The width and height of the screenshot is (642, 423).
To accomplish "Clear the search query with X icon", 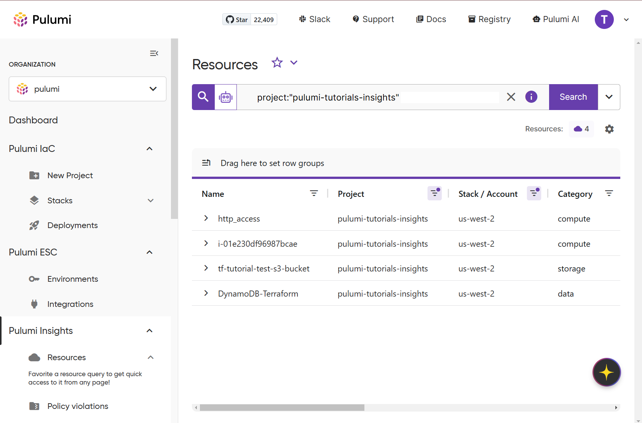I will (x=511, y=97).
